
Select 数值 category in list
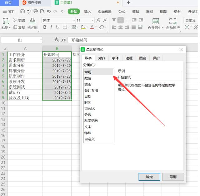[x=99, y=78]
